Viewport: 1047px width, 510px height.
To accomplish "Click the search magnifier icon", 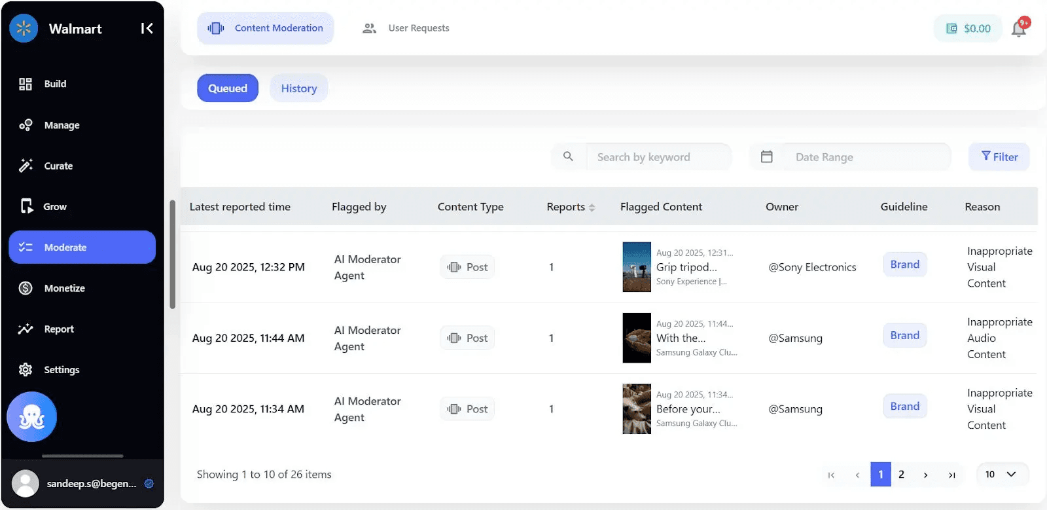I will (568, 156).
